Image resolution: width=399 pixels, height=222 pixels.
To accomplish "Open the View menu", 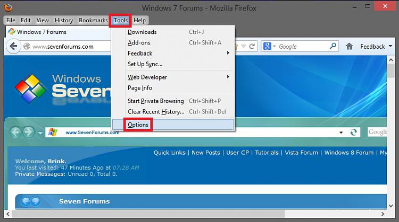I will coord(43,20).
